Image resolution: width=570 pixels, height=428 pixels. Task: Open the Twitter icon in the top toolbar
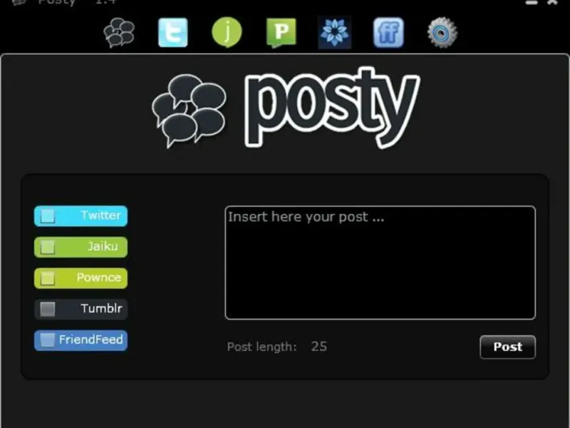pyautogui.click(x=173, y=33)
